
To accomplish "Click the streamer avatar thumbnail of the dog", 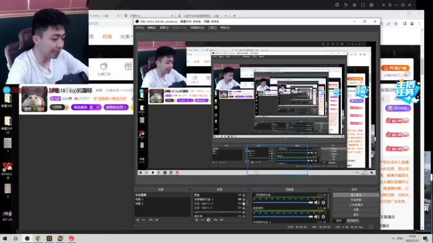I will coord(34,99).
